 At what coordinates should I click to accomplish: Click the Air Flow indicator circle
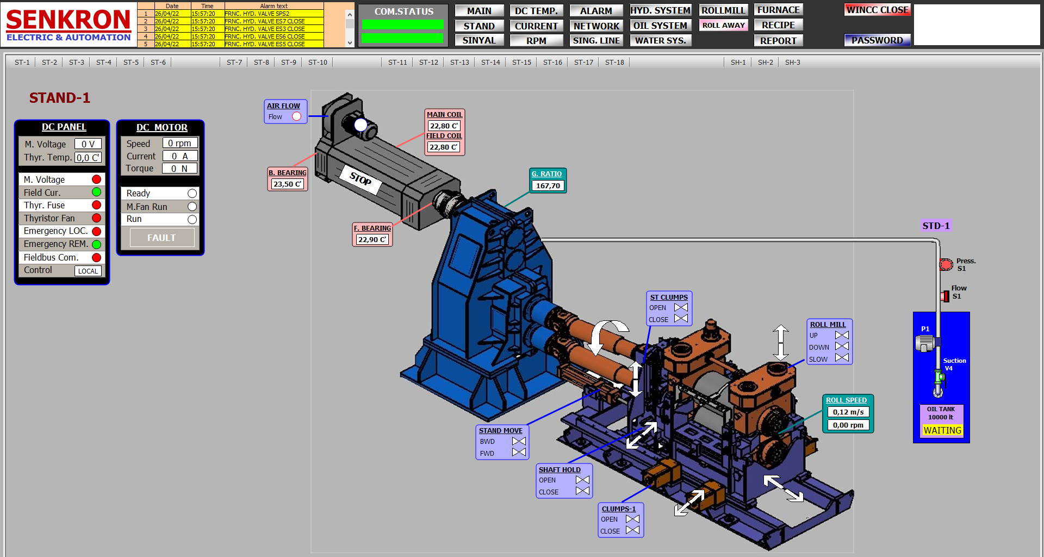tap(296, 116)
